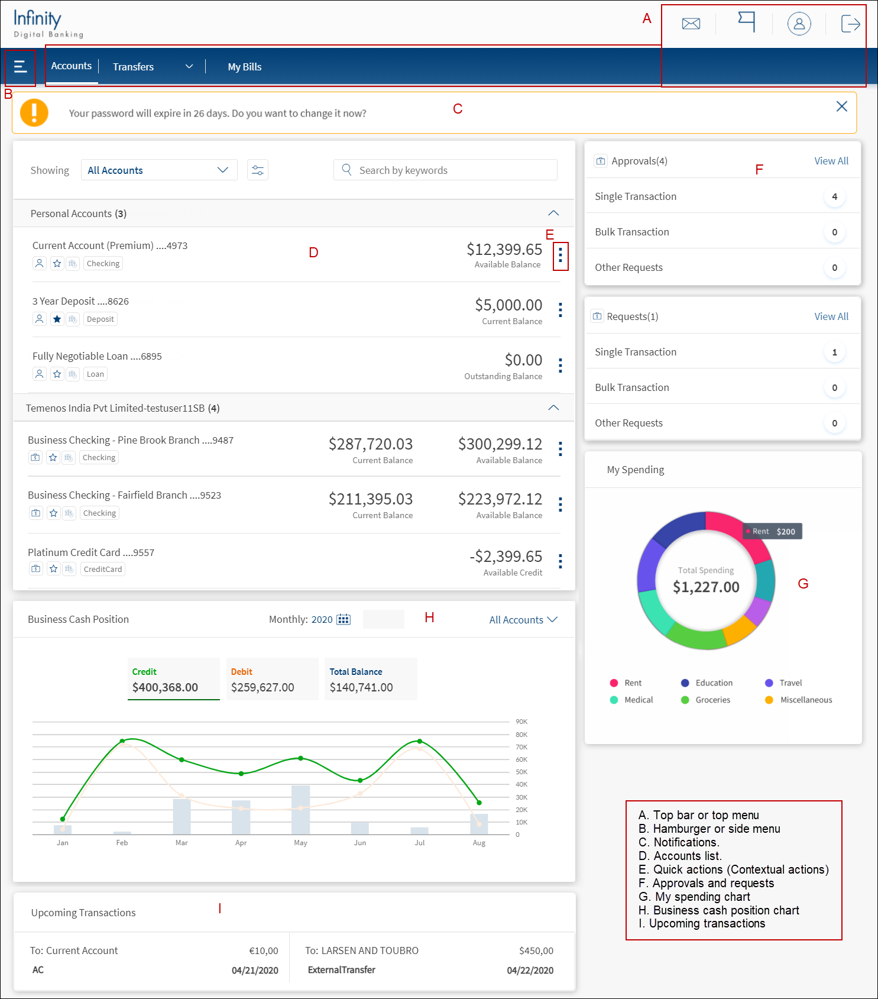Select the Accounts tab
This screenshot has width=878, height=999.
(72, 66)
